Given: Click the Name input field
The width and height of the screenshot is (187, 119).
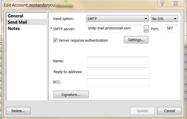Looking at the screenshot, I should [118, 61].
